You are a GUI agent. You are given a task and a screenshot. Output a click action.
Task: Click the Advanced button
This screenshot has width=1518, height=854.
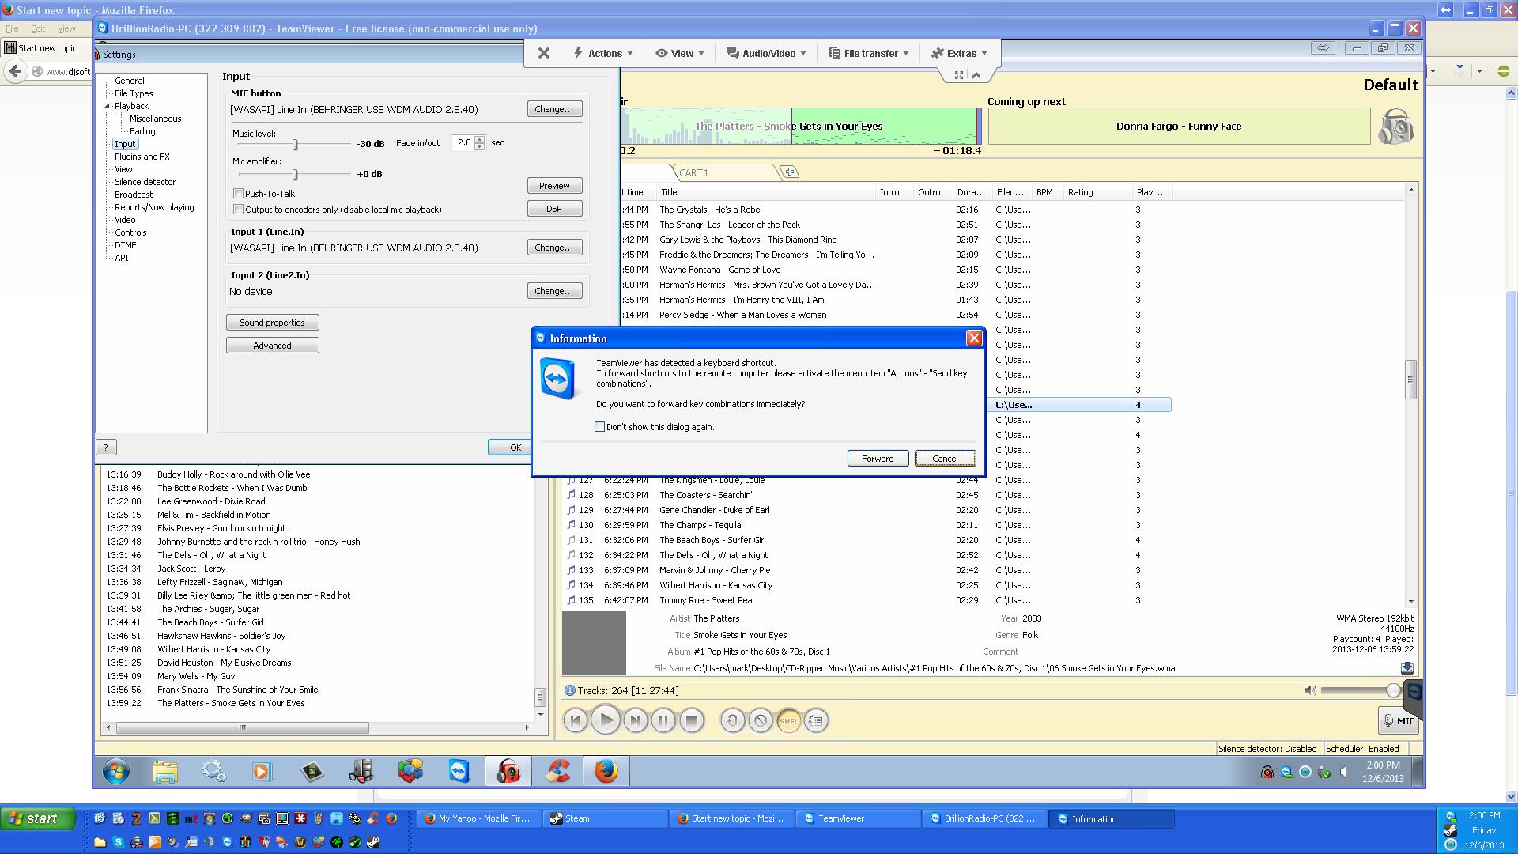tap(272, 346)
